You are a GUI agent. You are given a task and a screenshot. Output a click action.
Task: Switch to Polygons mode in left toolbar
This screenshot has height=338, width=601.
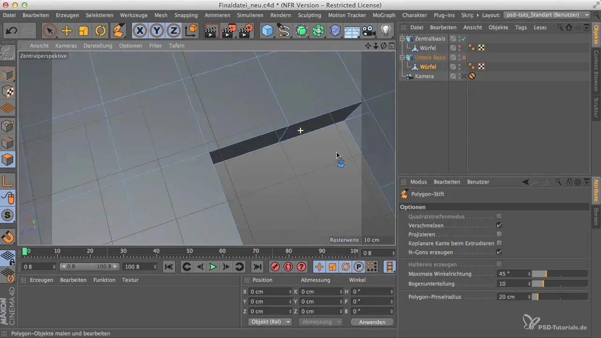(8, 160)
